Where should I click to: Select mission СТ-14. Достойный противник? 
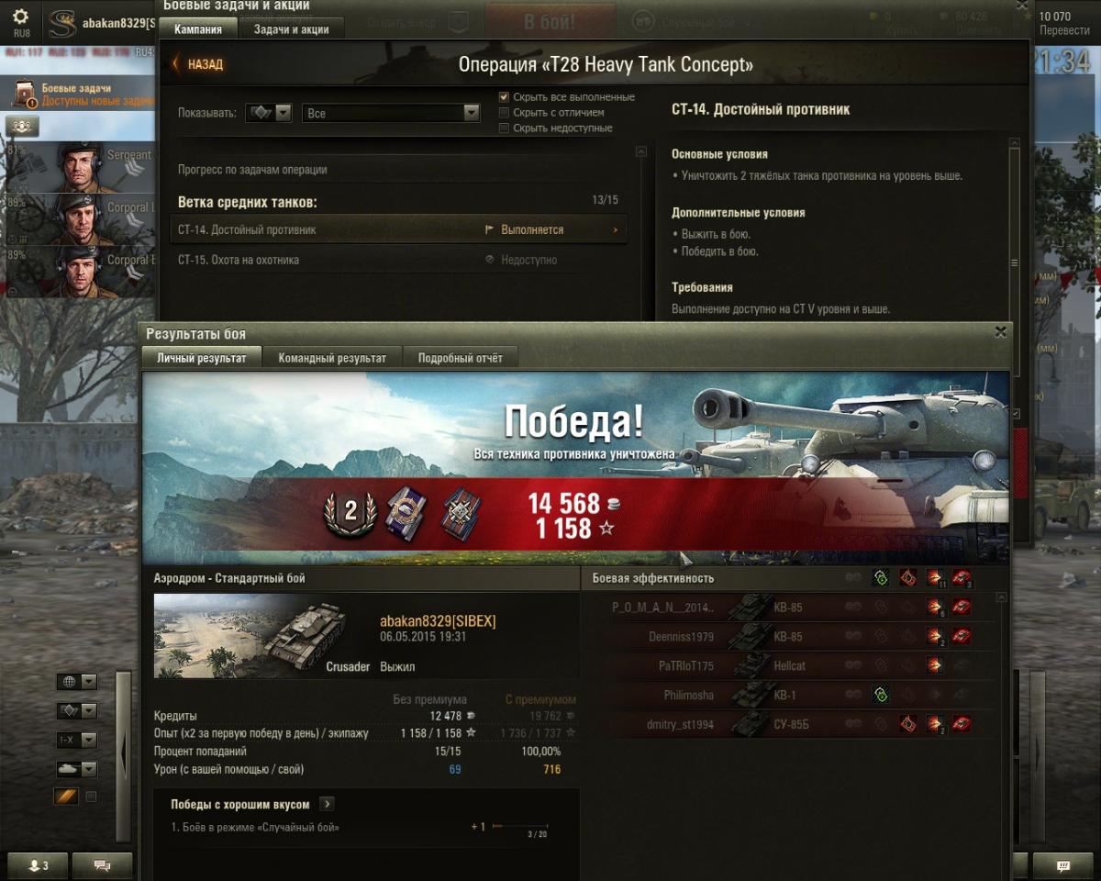(x=398, y=229)
